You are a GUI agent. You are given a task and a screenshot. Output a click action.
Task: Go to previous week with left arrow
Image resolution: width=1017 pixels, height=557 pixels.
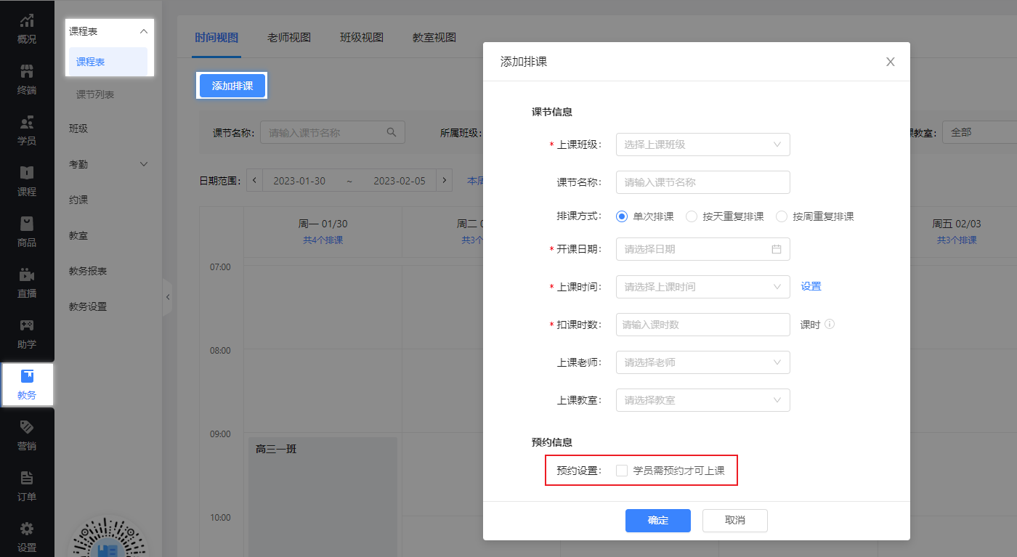(x=254, y=180)
